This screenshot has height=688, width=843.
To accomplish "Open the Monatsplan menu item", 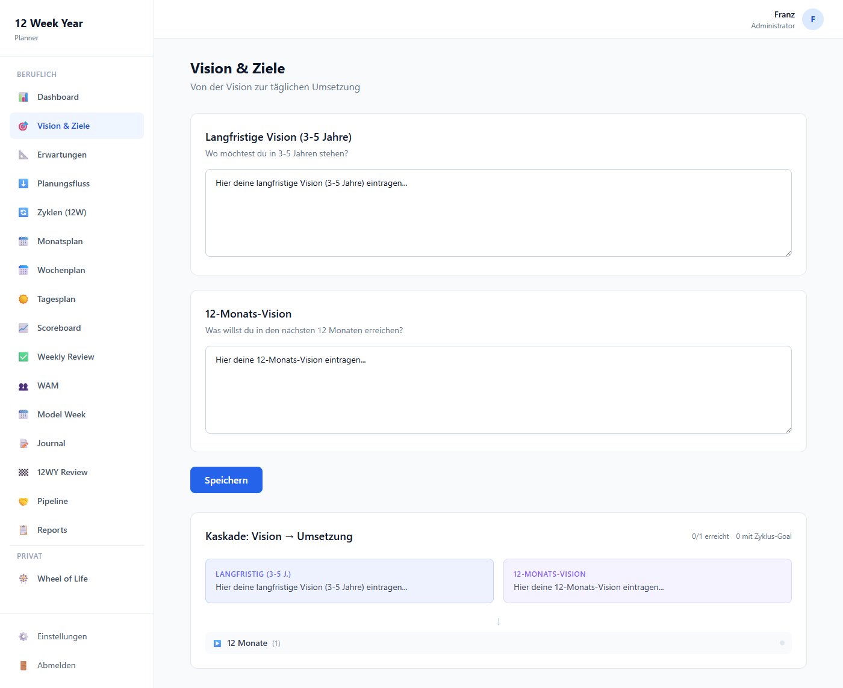I will (x=60, y=242).
